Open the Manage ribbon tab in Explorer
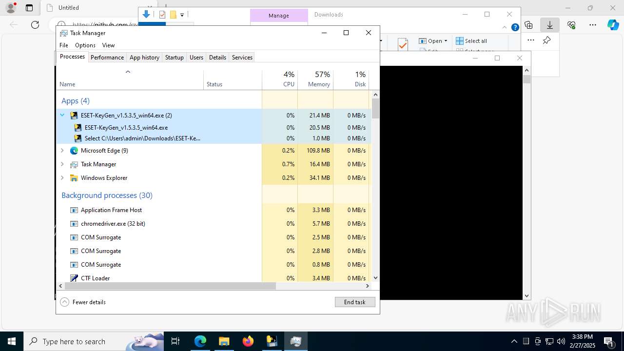The image size is (624, 351). 279,16
